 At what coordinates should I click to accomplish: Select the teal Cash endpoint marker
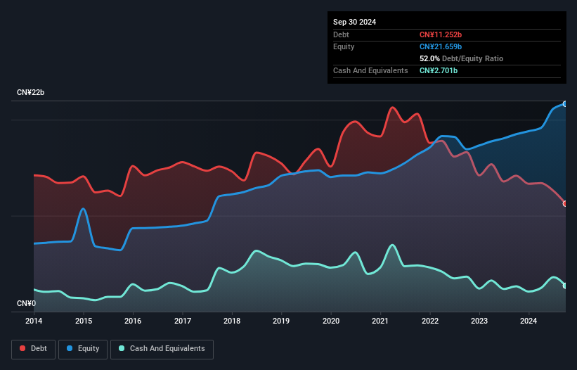pyautogui.click(x=565, y=285)
